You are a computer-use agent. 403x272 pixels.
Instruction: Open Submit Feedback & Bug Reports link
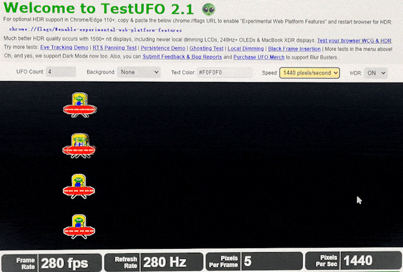[182, 57]
